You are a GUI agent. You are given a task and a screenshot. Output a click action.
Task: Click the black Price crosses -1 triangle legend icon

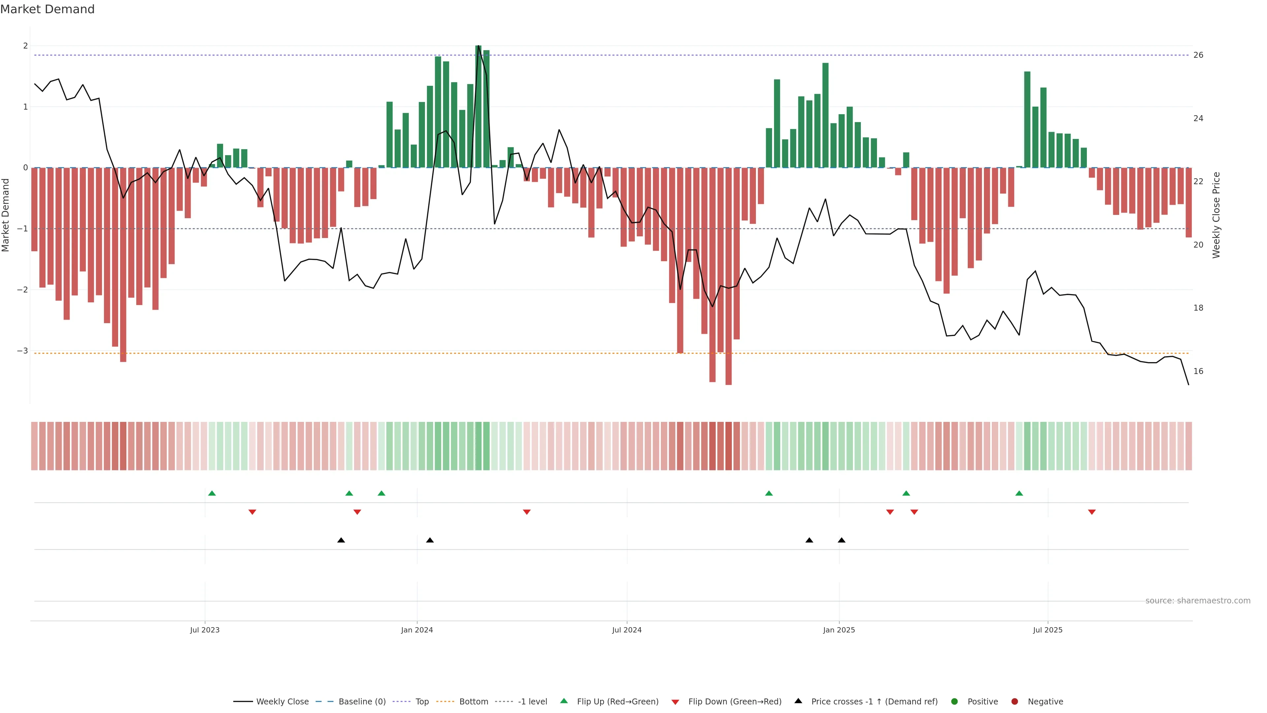(798, 701)
